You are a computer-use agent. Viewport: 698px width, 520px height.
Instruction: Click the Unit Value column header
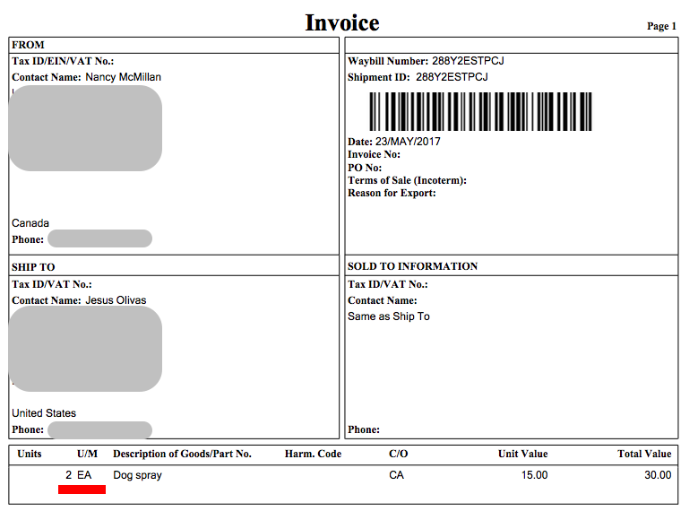click(x=522, y=454)
